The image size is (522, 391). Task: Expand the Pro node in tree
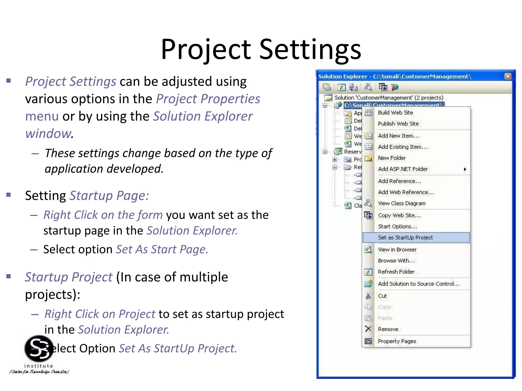coord(335,160)
